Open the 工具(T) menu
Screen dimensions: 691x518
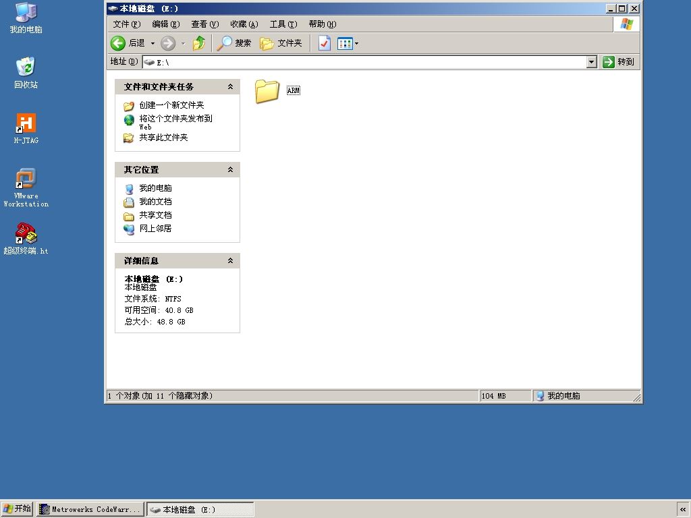click(283, 24)
